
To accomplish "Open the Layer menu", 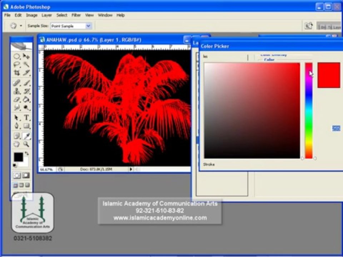I will (46, 15).
